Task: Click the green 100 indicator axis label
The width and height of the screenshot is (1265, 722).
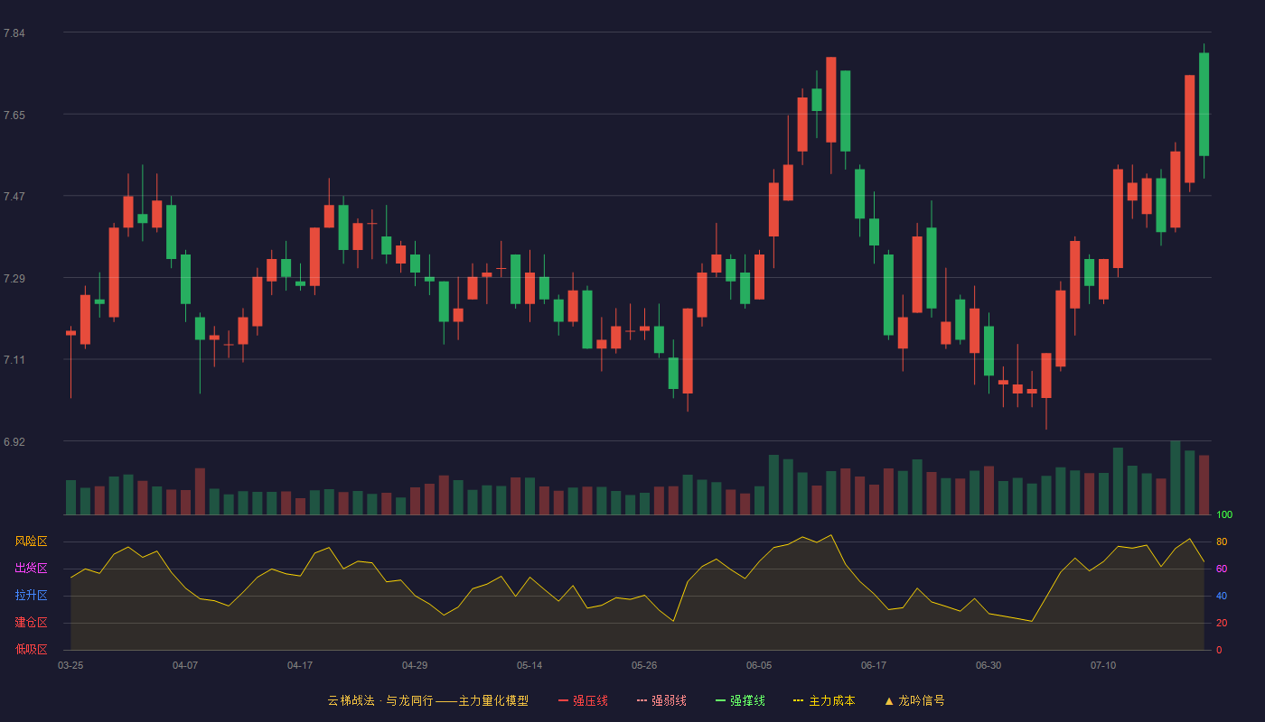Action: coord(1224,515)
